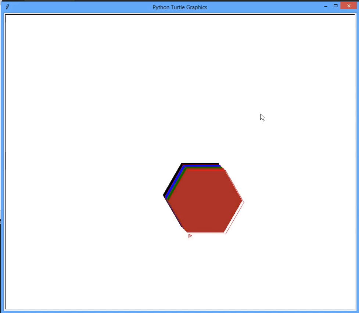359x313 pixels.
Task: Click the thin black band atop the hexagon
Action: click(x=200, y=164)
